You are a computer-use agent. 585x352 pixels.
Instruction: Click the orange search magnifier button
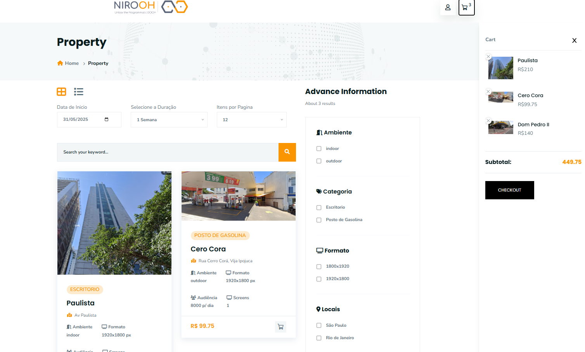[x=287, y=152]
